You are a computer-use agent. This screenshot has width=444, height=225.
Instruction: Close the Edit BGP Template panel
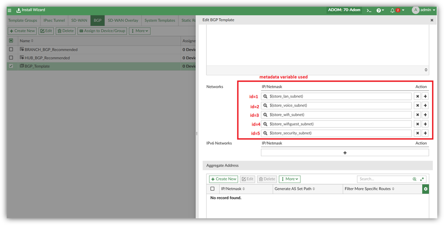point(432,20)
